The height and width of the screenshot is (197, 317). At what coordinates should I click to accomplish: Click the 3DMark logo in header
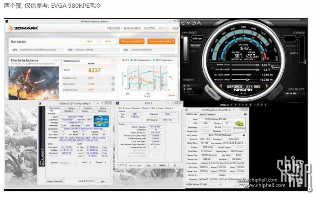tap(23, 28)
